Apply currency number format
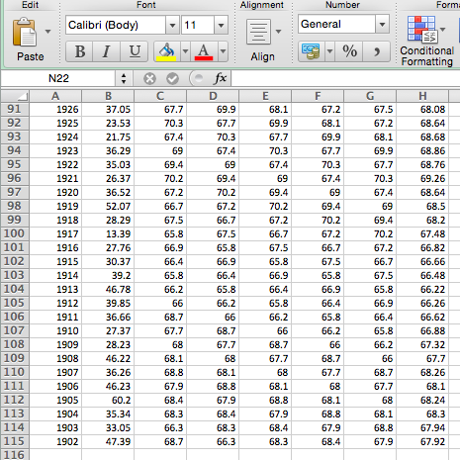 tap(311, 51)
